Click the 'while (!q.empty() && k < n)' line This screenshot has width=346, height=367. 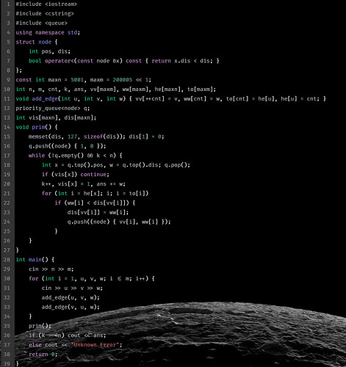pyautogui.click(x=75, y=156)
